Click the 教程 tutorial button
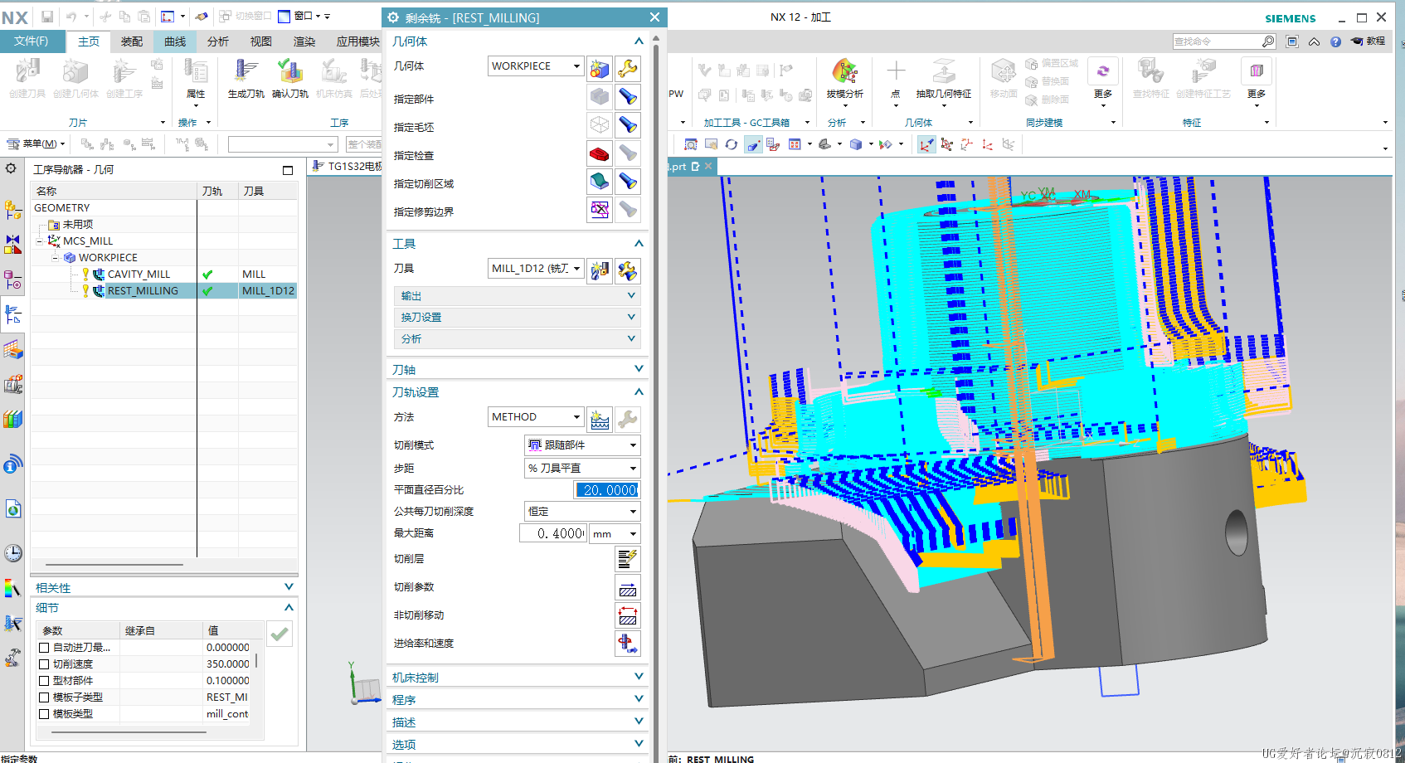The image size is (1405, 763). click(x=1369, y=41)
